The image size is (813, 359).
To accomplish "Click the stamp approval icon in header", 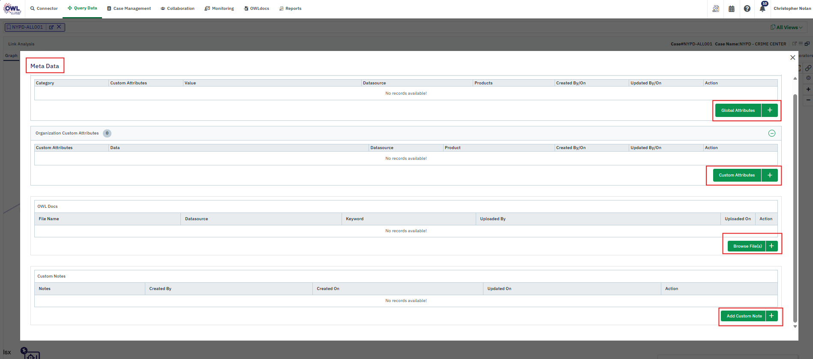I will point(716,9).
